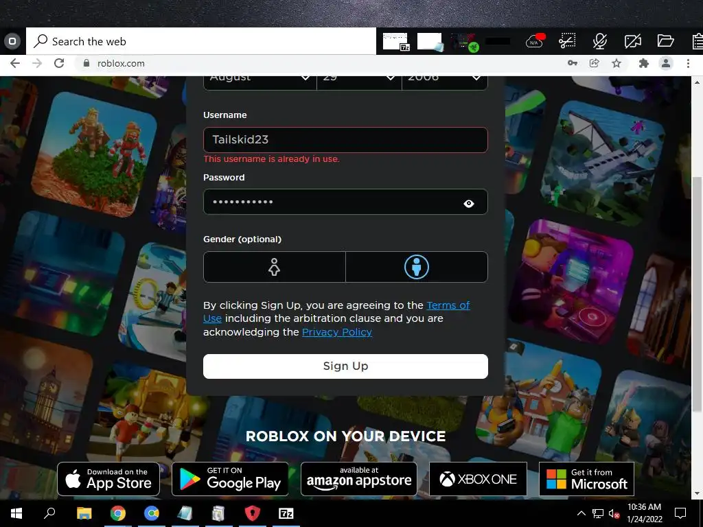This screenshot has width=703, height=527.
Task: Open the Chrome three-dot menu
Action: click(688, 63)
